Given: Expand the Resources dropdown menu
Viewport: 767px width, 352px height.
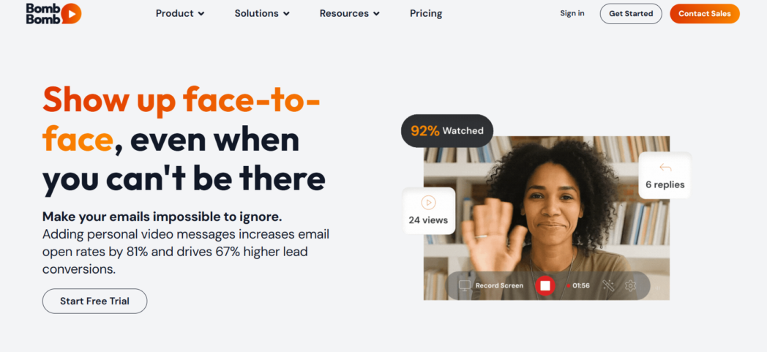Looking at the screenshot, I should pyautogui.click(x=350, y=14).
